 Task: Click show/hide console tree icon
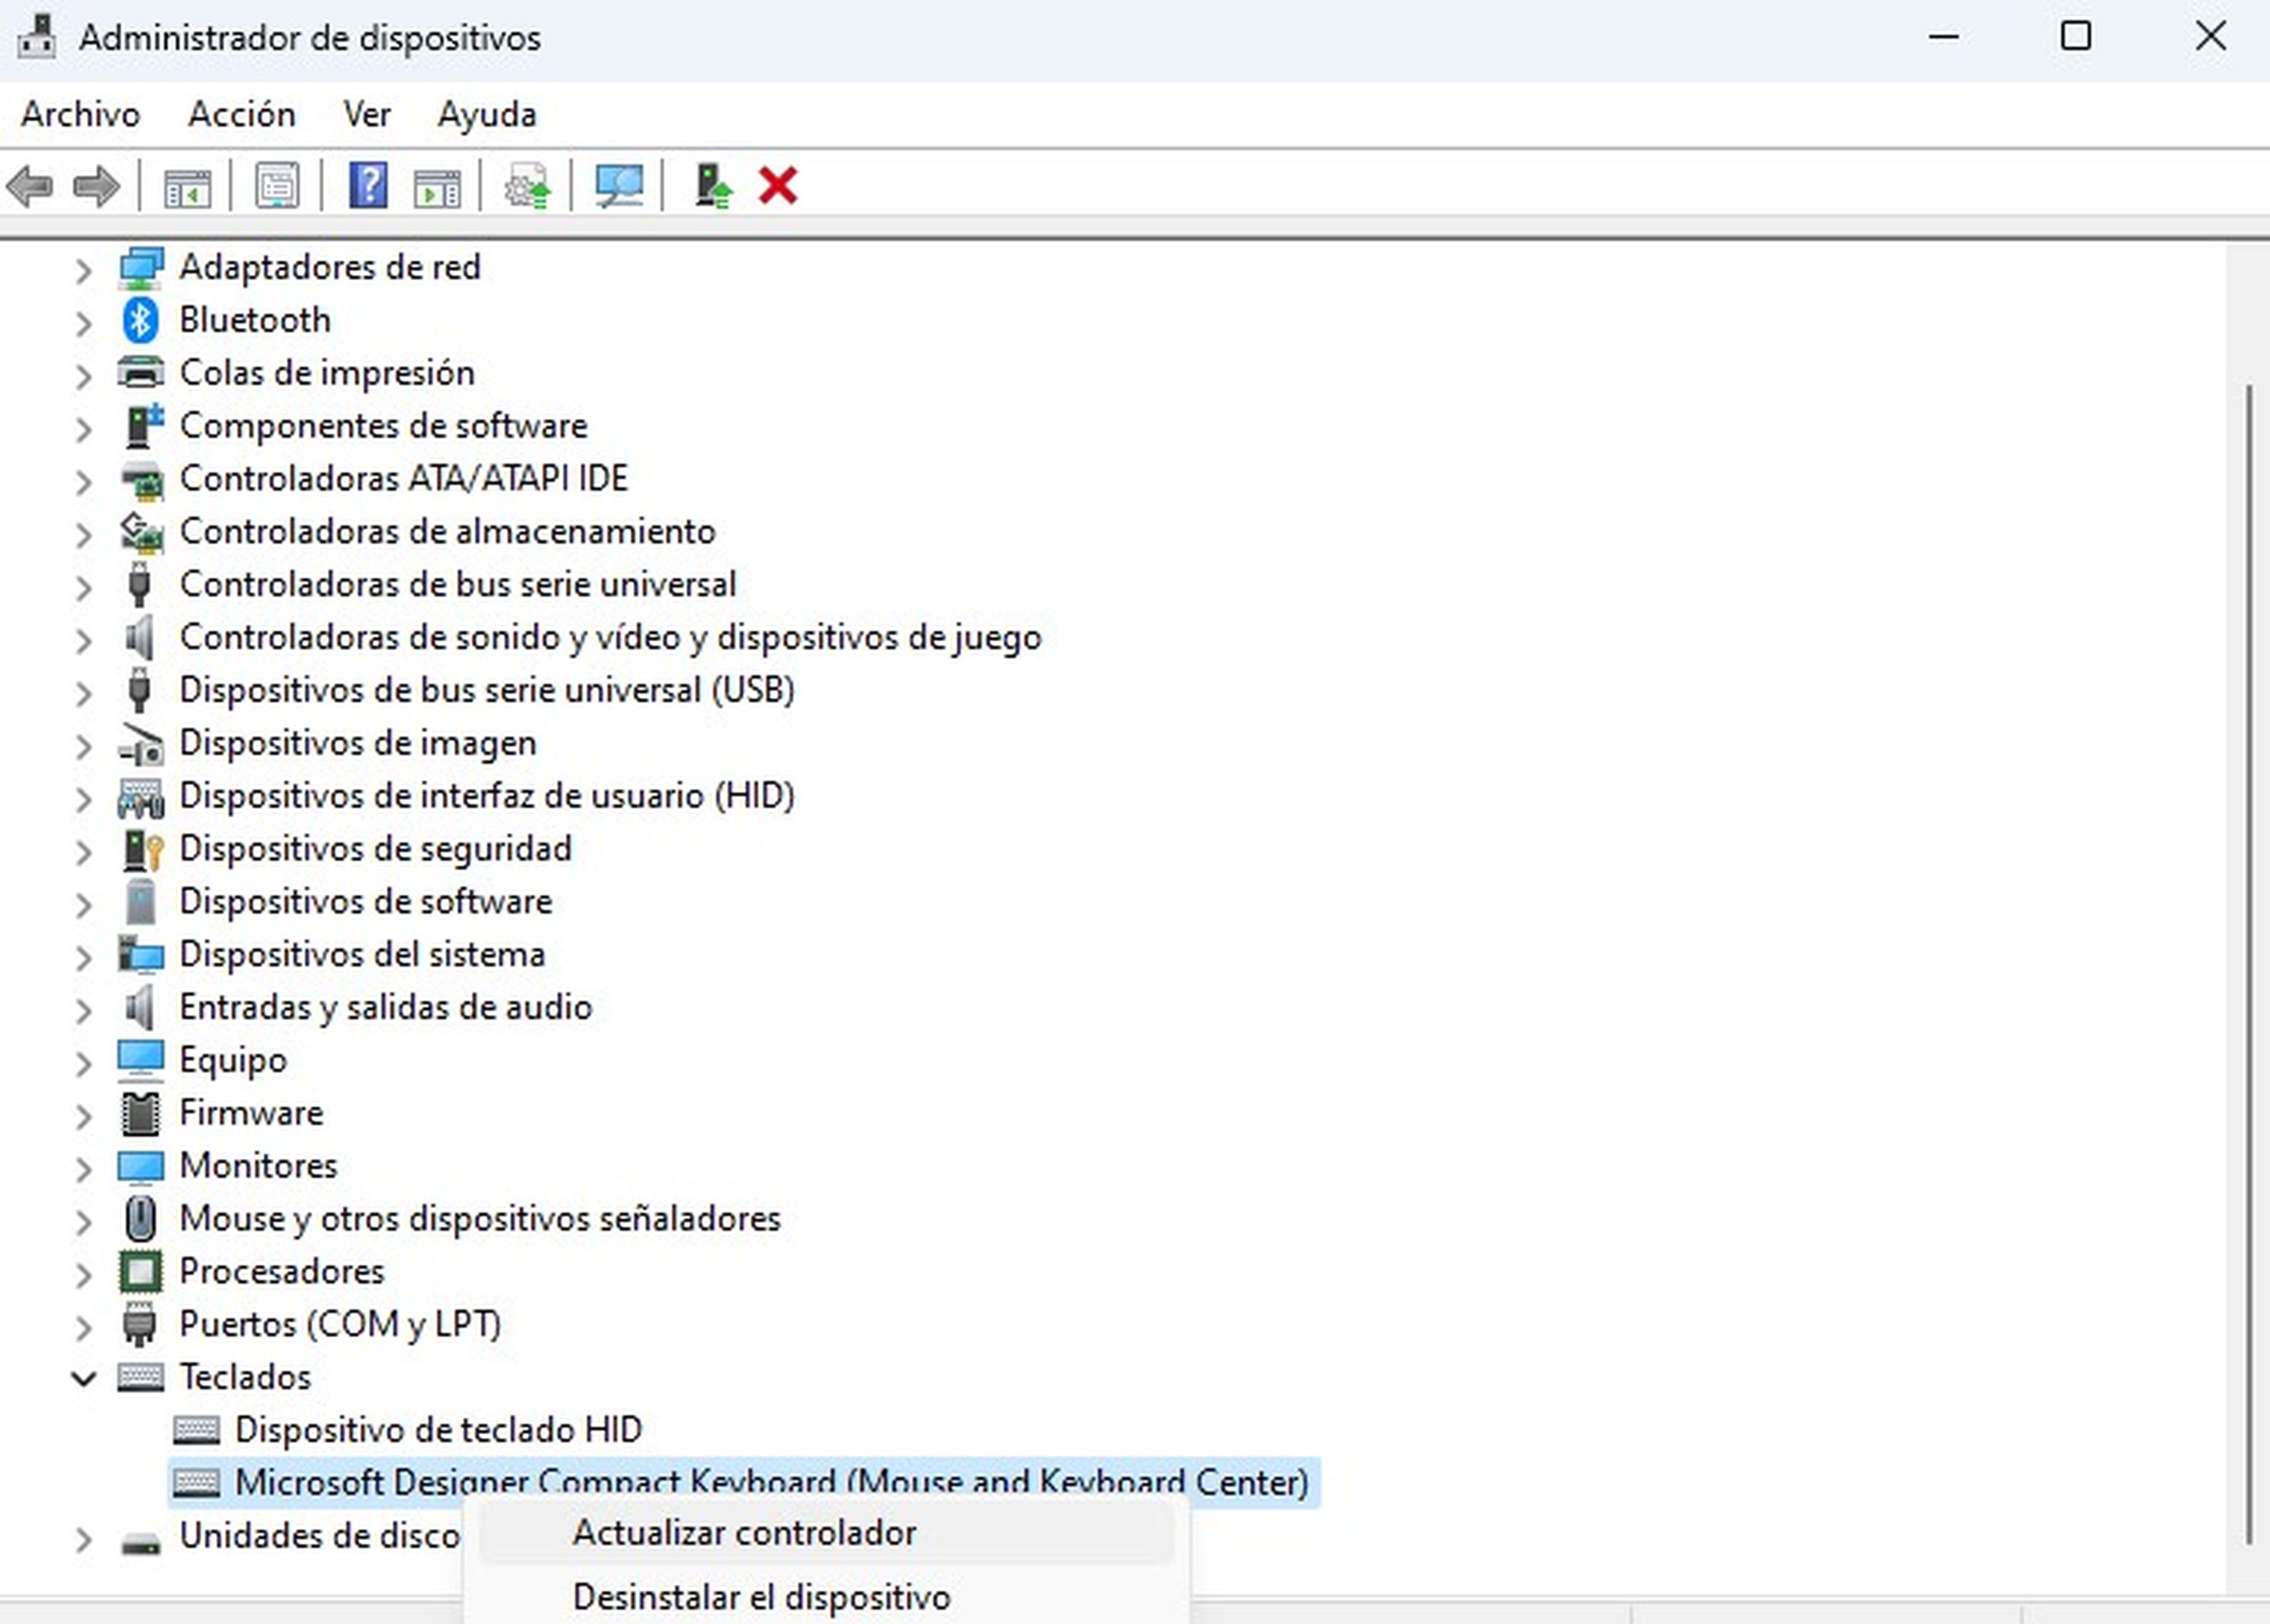187,186
